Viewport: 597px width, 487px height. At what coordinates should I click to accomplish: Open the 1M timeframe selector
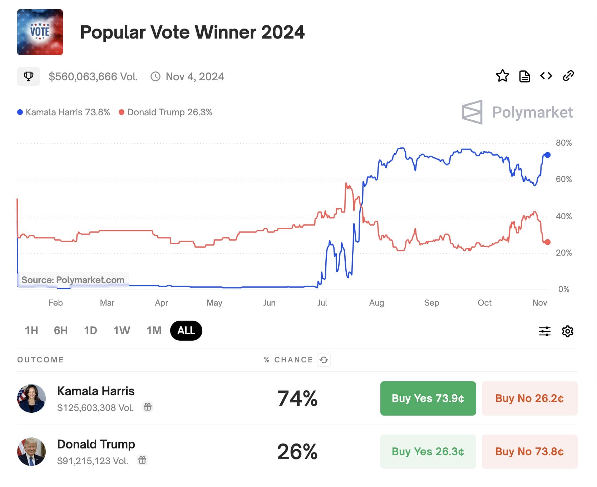click(153, 331)
